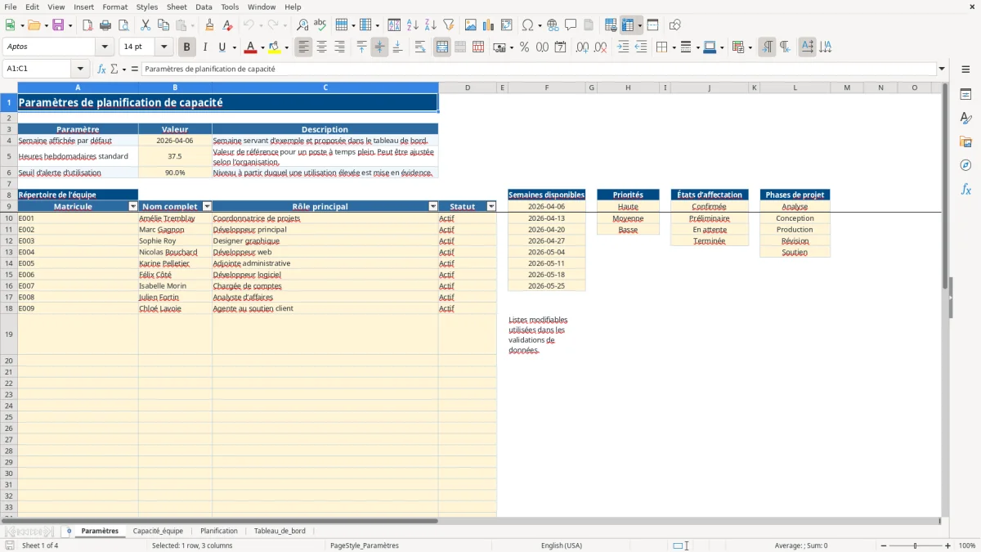Image resolution: width=981 pixels, height=552 pixels.
Task: Click the Formula equals button
Action: pos(135,69)
